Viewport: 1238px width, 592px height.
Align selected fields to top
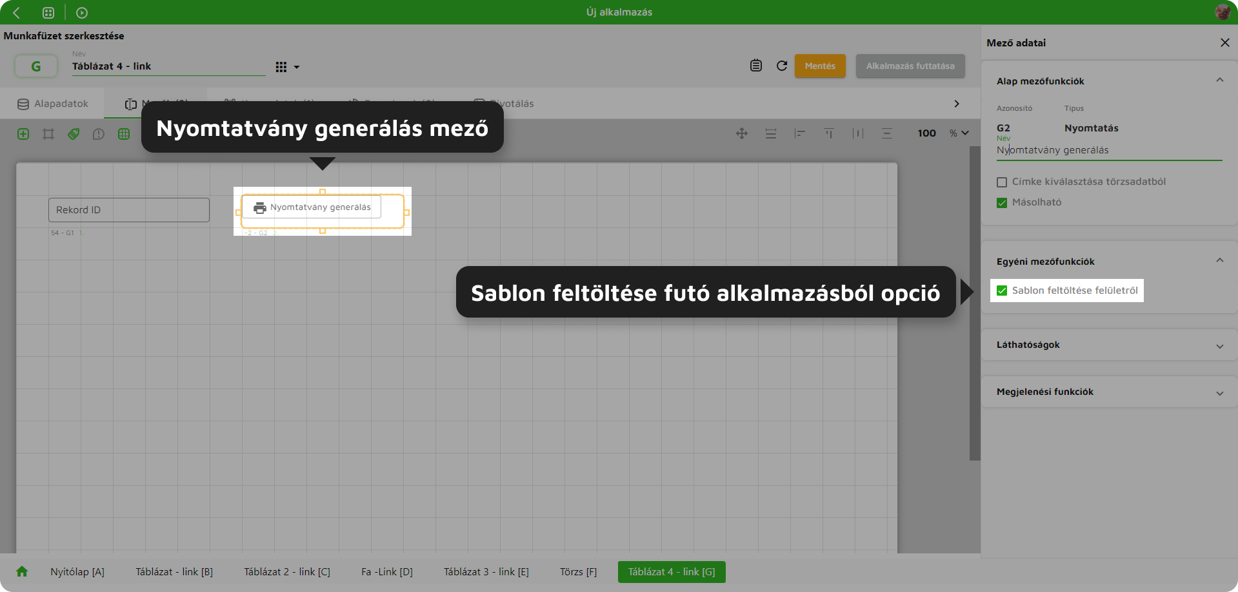click(829, 133)
